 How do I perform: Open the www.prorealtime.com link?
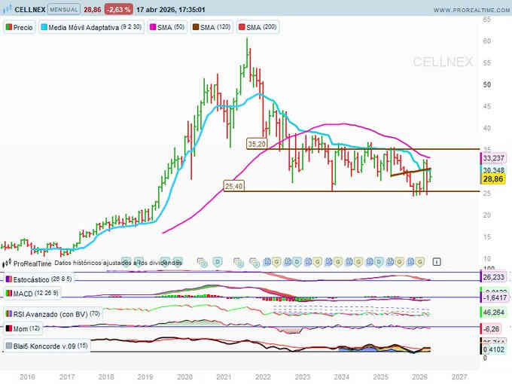pos(461,9)
